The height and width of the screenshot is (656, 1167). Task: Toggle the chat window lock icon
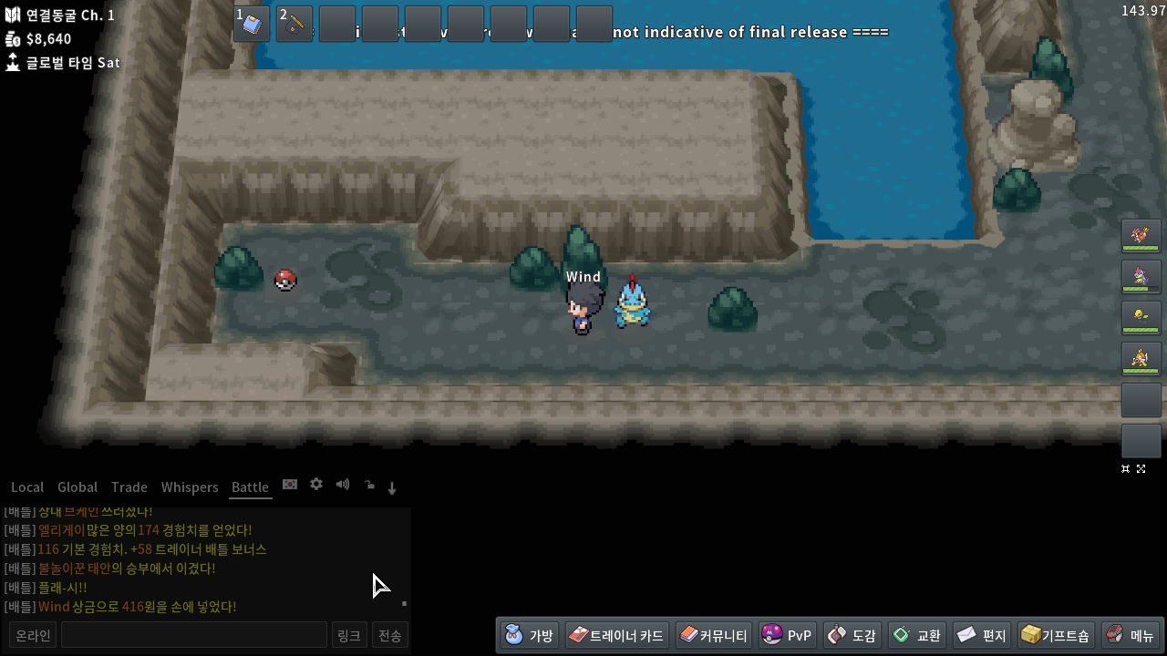coord(369,486)
